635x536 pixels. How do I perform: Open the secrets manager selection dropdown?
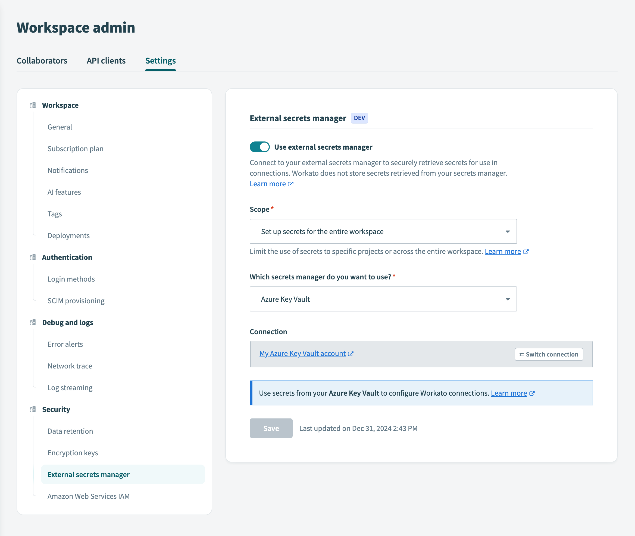tap(383, 299)
